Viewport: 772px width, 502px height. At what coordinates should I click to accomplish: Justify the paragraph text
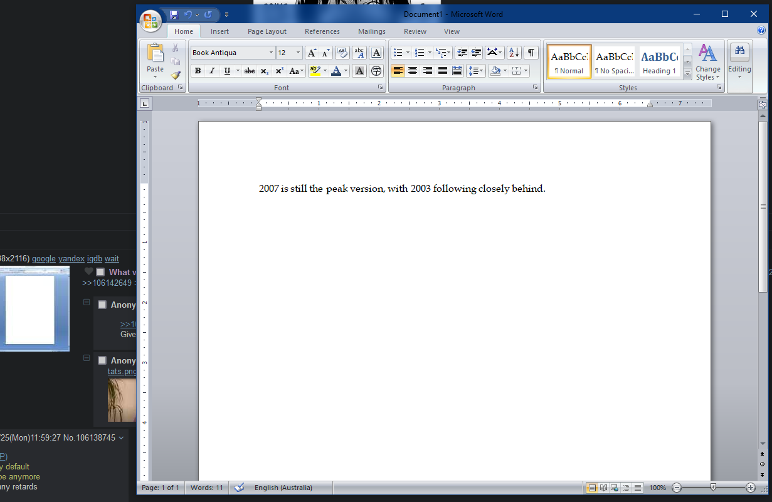(443, 71)
